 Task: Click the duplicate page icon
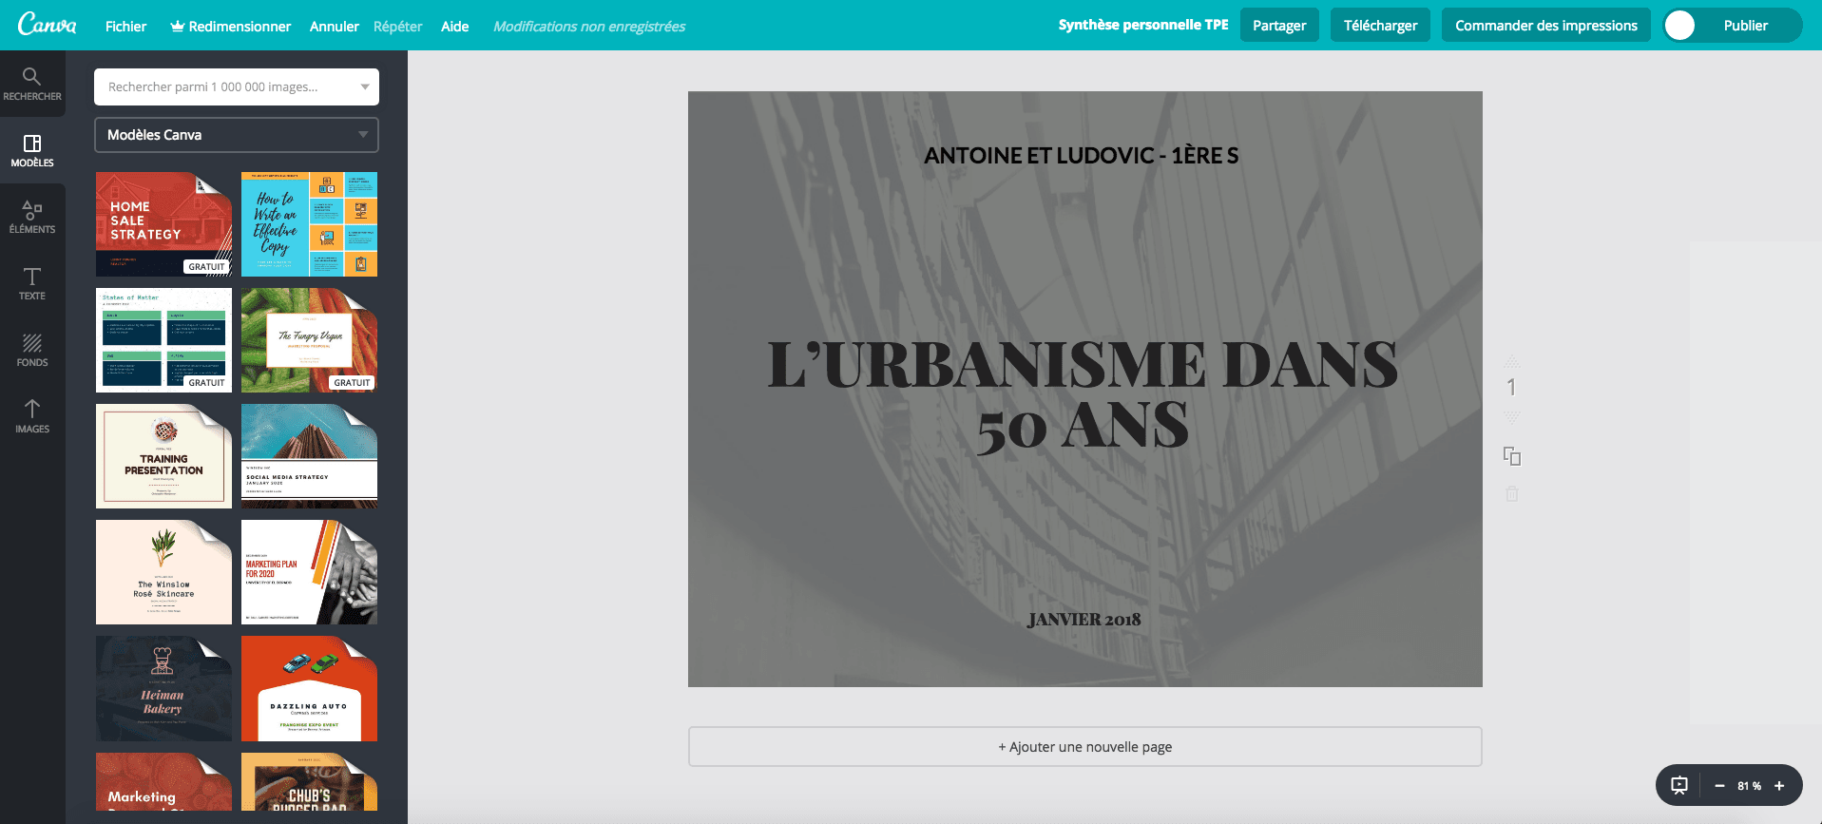point(1512,456)
